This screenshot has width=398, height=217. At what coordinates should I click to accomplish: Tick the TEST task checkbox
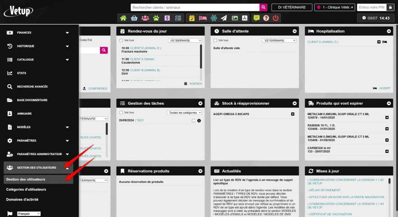(x=194, y=121)
